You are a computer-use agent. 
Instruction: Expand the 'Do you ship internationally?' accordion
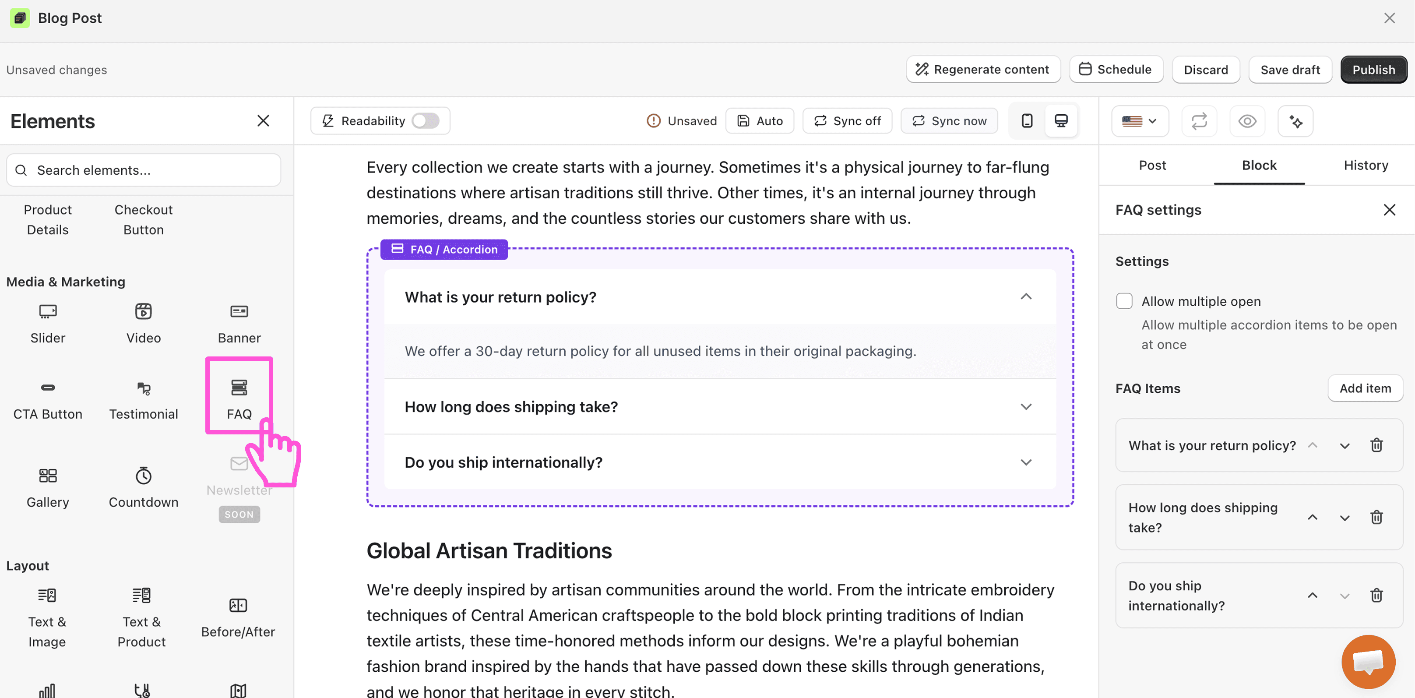1025,462
